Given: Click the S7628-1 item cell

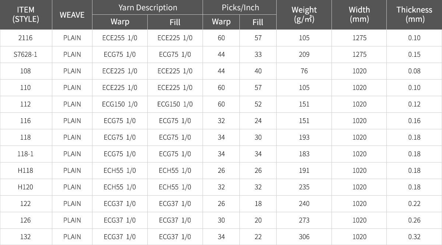Looking at the screenshot, I should tap(26, 55).
